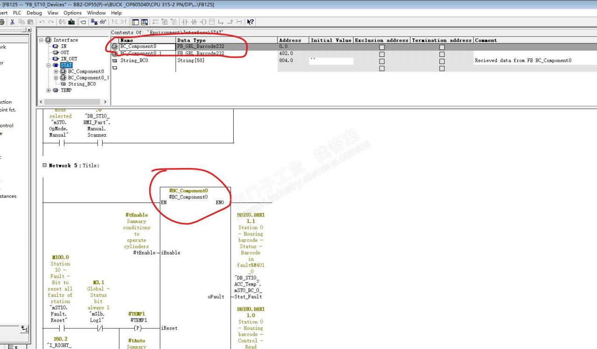Open the View menu
This screenshot has width=597, height=349.
coord(53,13)
